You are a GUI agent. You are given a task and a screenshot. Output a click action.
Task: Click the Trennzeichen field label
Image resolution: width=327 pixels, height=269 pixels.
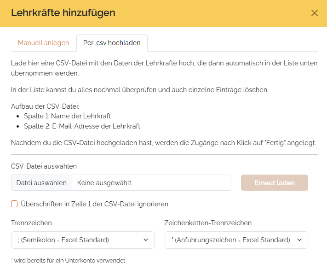pos(31,223)
